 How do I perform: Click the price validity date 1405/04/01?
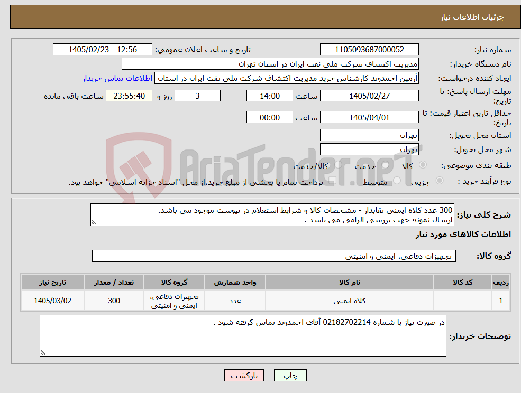pos(369,117)
